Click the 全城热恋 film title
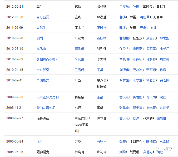This screenshot has height=157, width=178. point(43,80)
